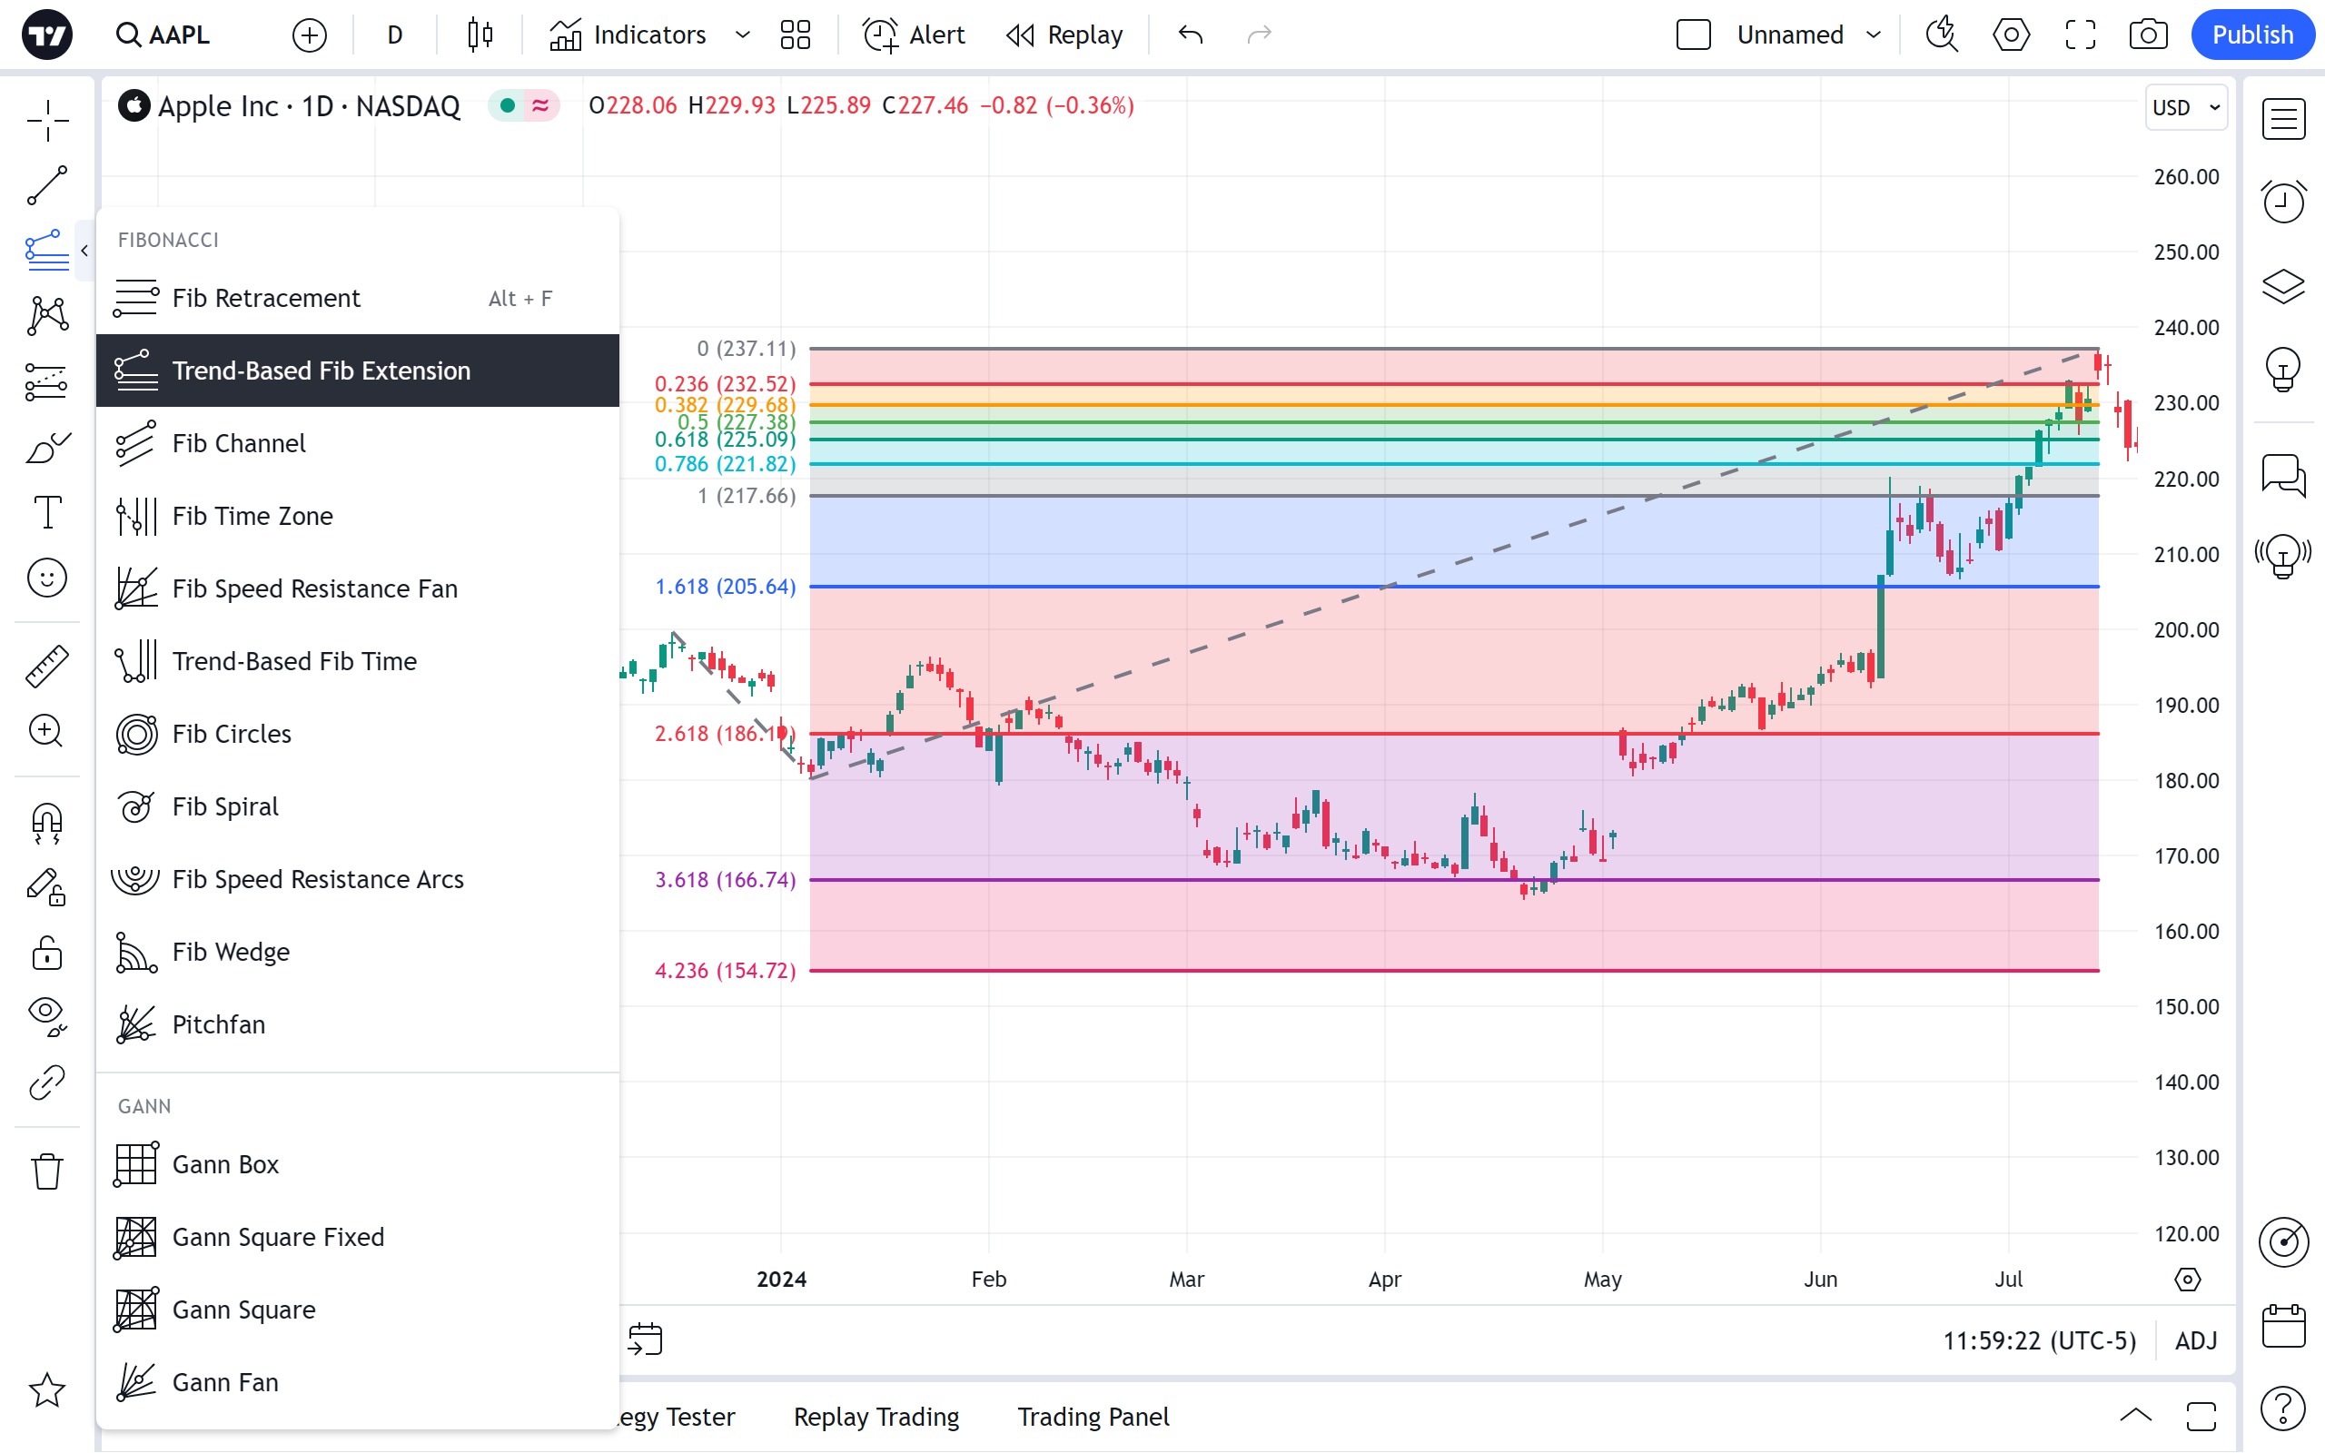
Task: Start Replay mode
Action: (1064, 35)
